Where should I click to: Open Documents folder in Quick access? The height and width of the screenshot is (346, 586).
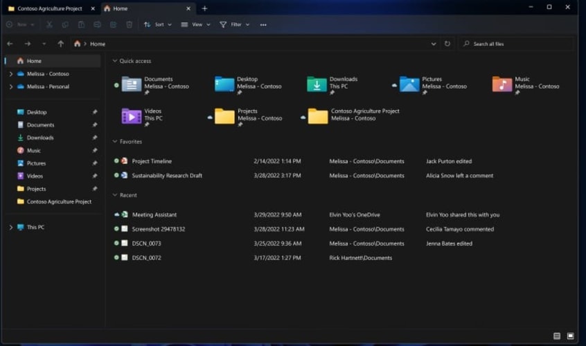click(x=155, y=86)
